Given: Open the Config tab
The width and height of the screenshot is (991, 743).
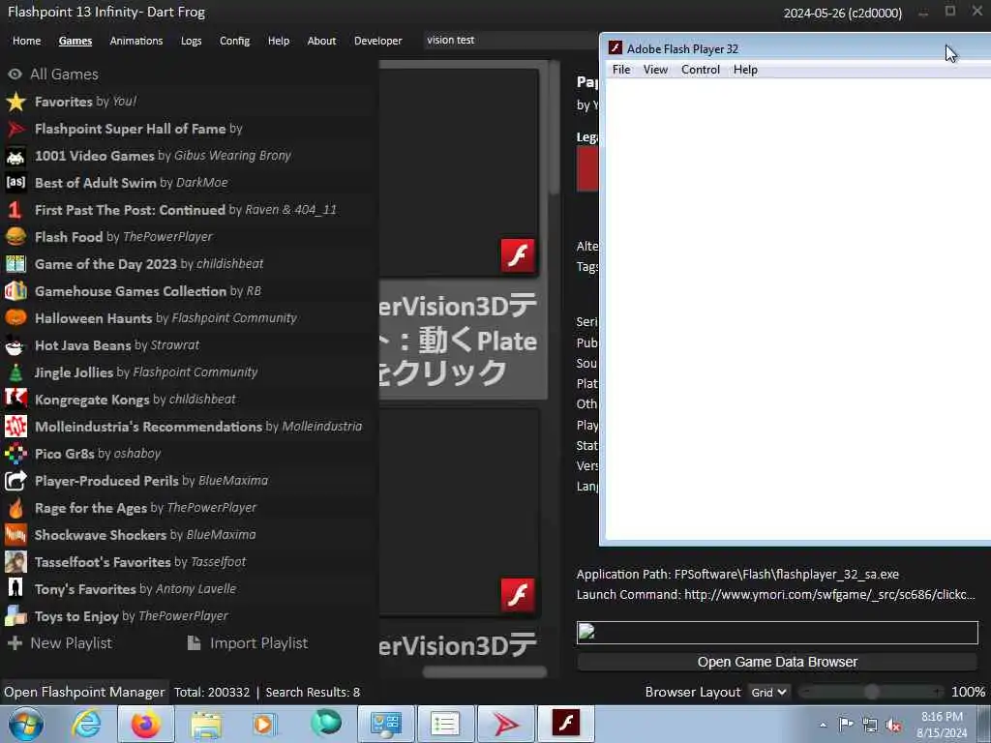Looking at the screenshot, I should coord(235,41).
